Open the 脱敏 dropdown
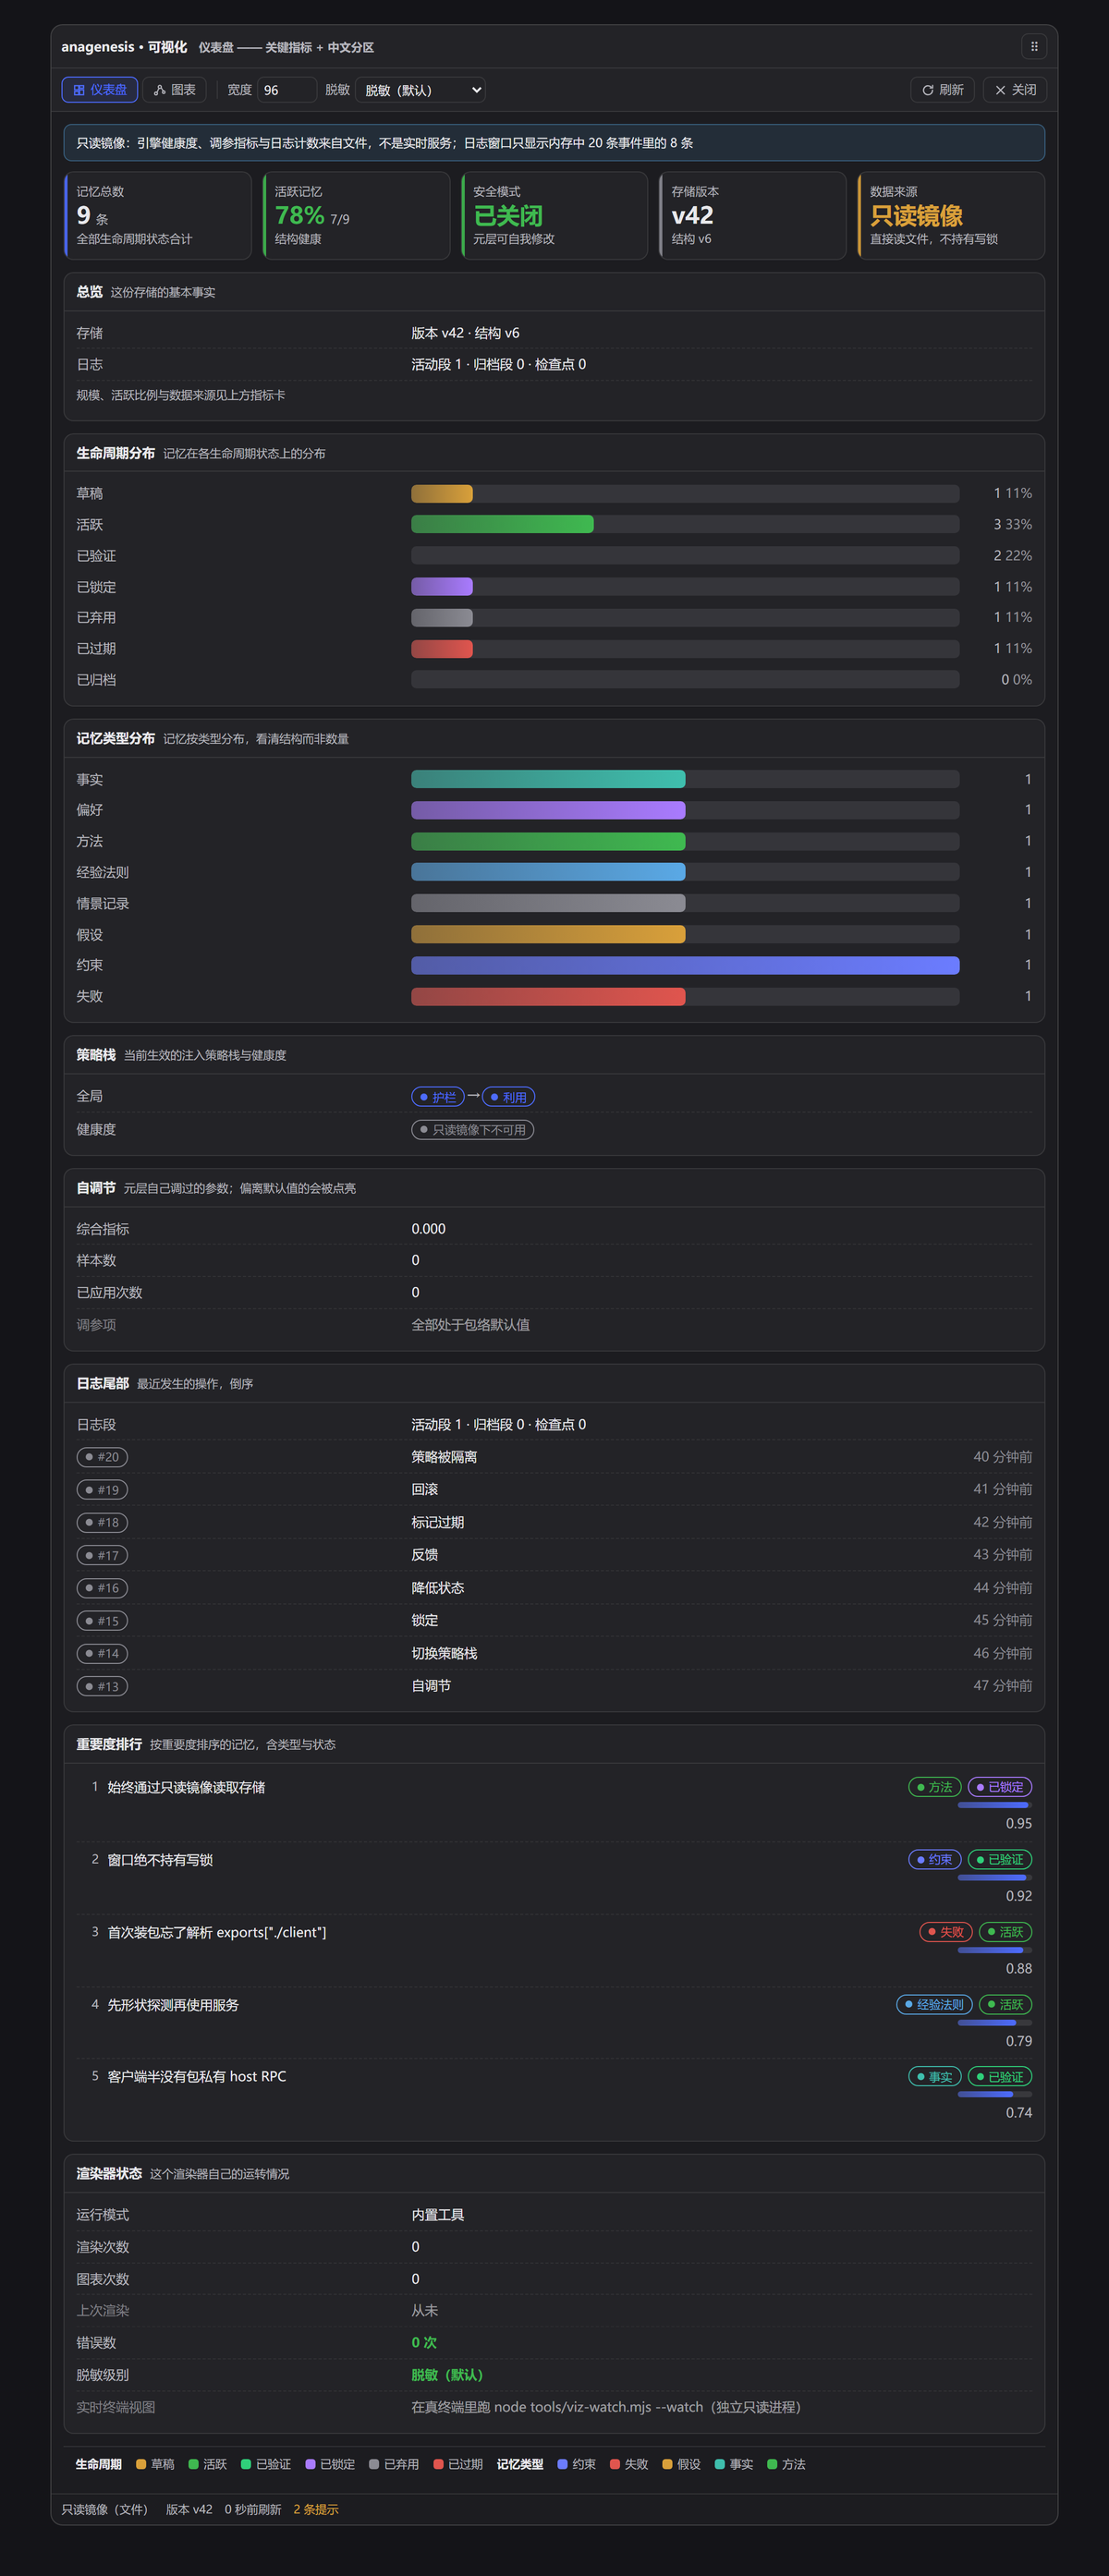The width and height of the screenshot is (1109, 2576). 421,90
